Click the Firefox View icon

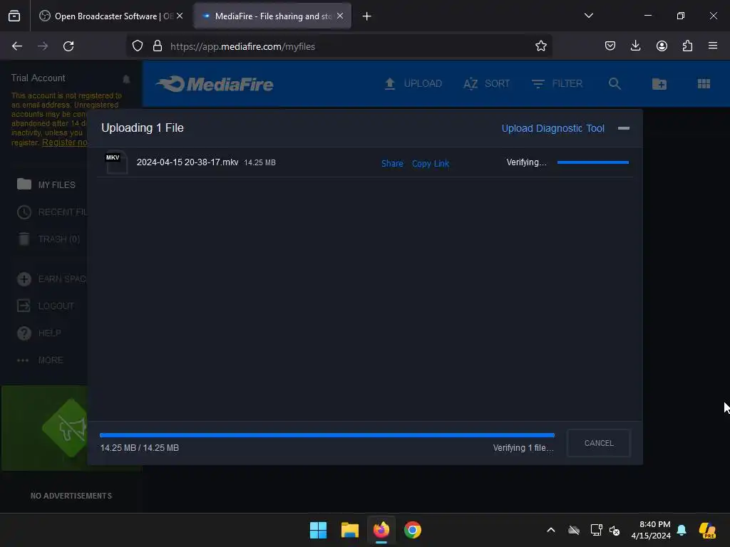pyautogui.click(x=14, y=16)
